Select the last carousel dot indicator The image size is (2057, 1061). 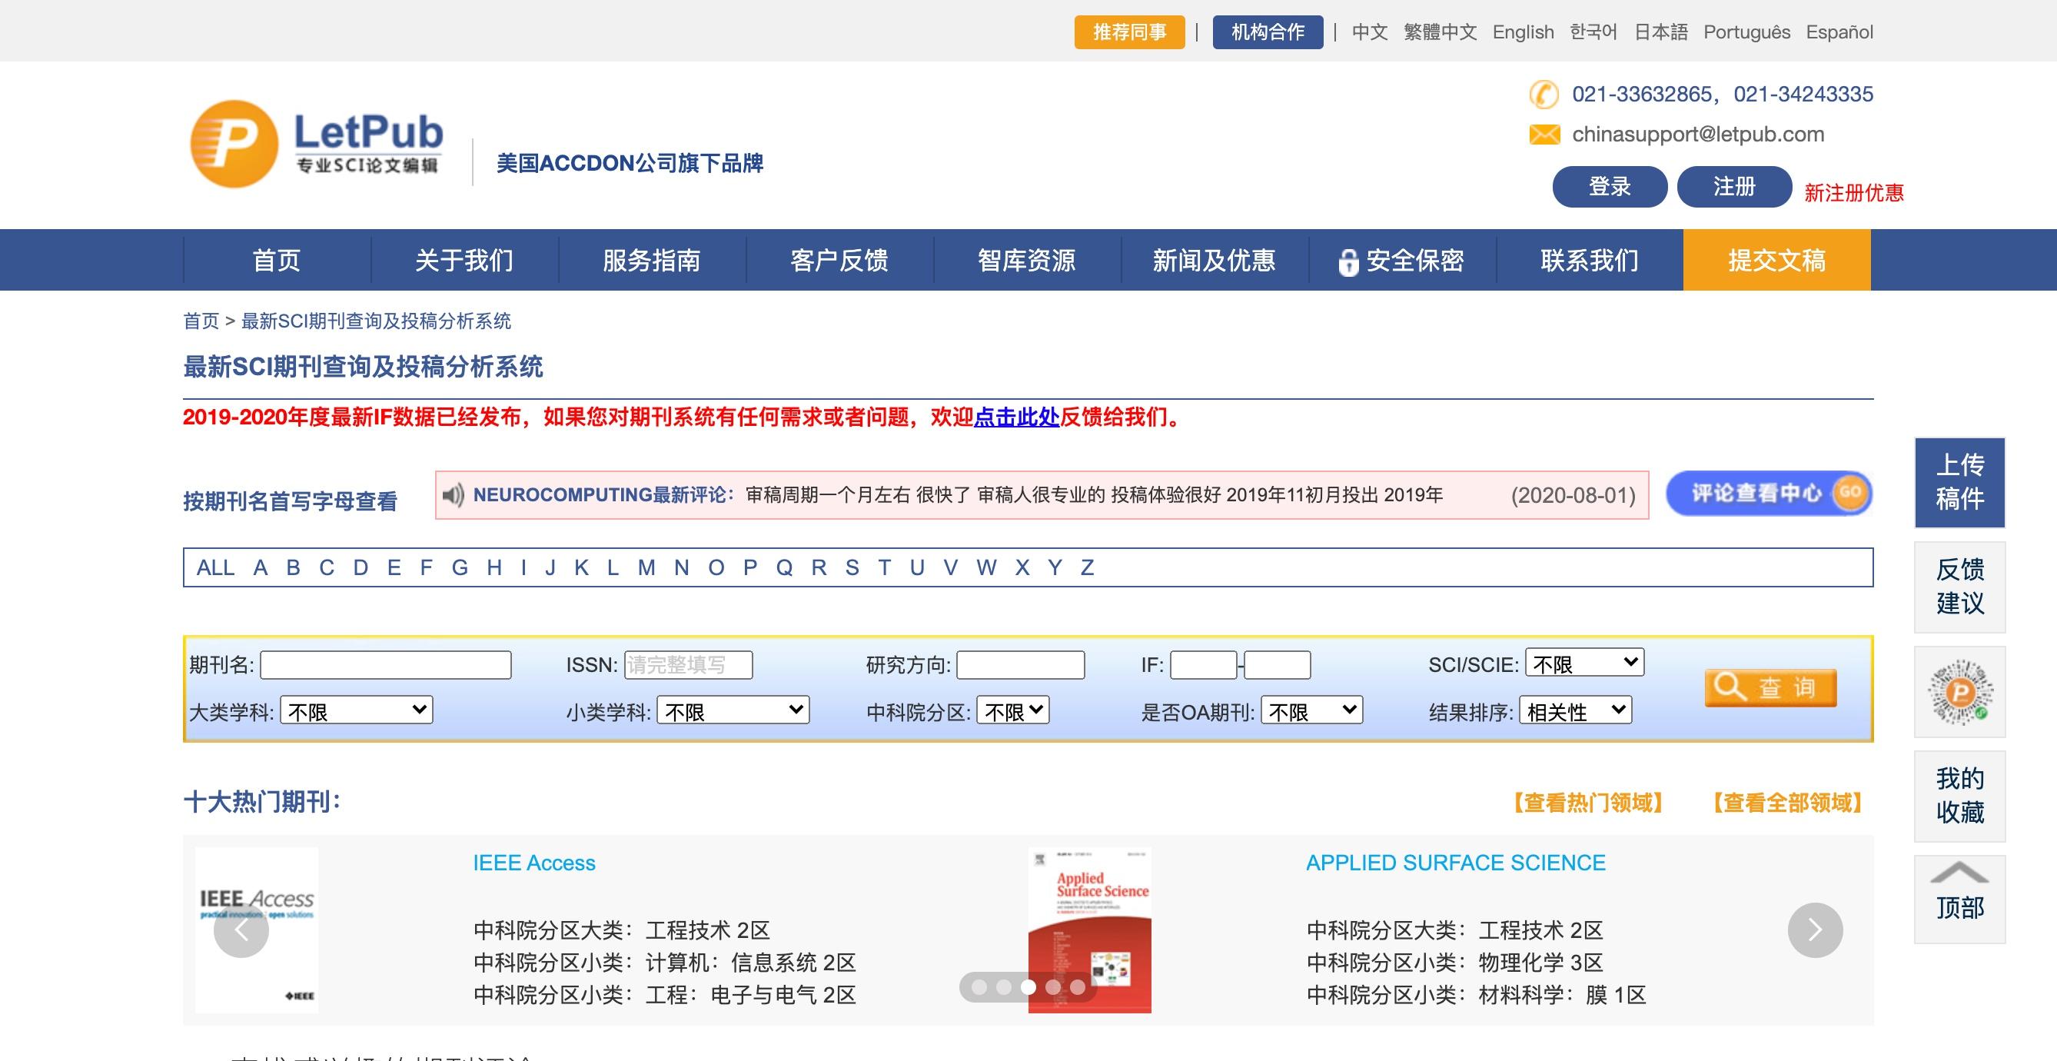(x=1078, y=987)
